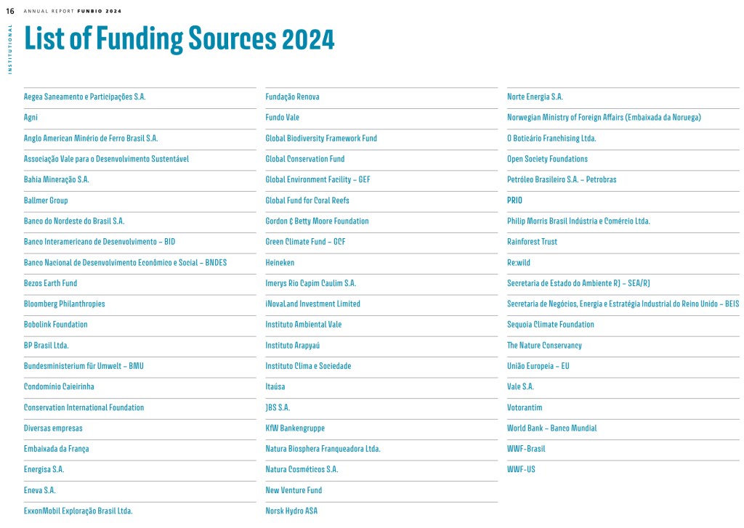Click Green Climate Fund – GCF

point(305,242)
